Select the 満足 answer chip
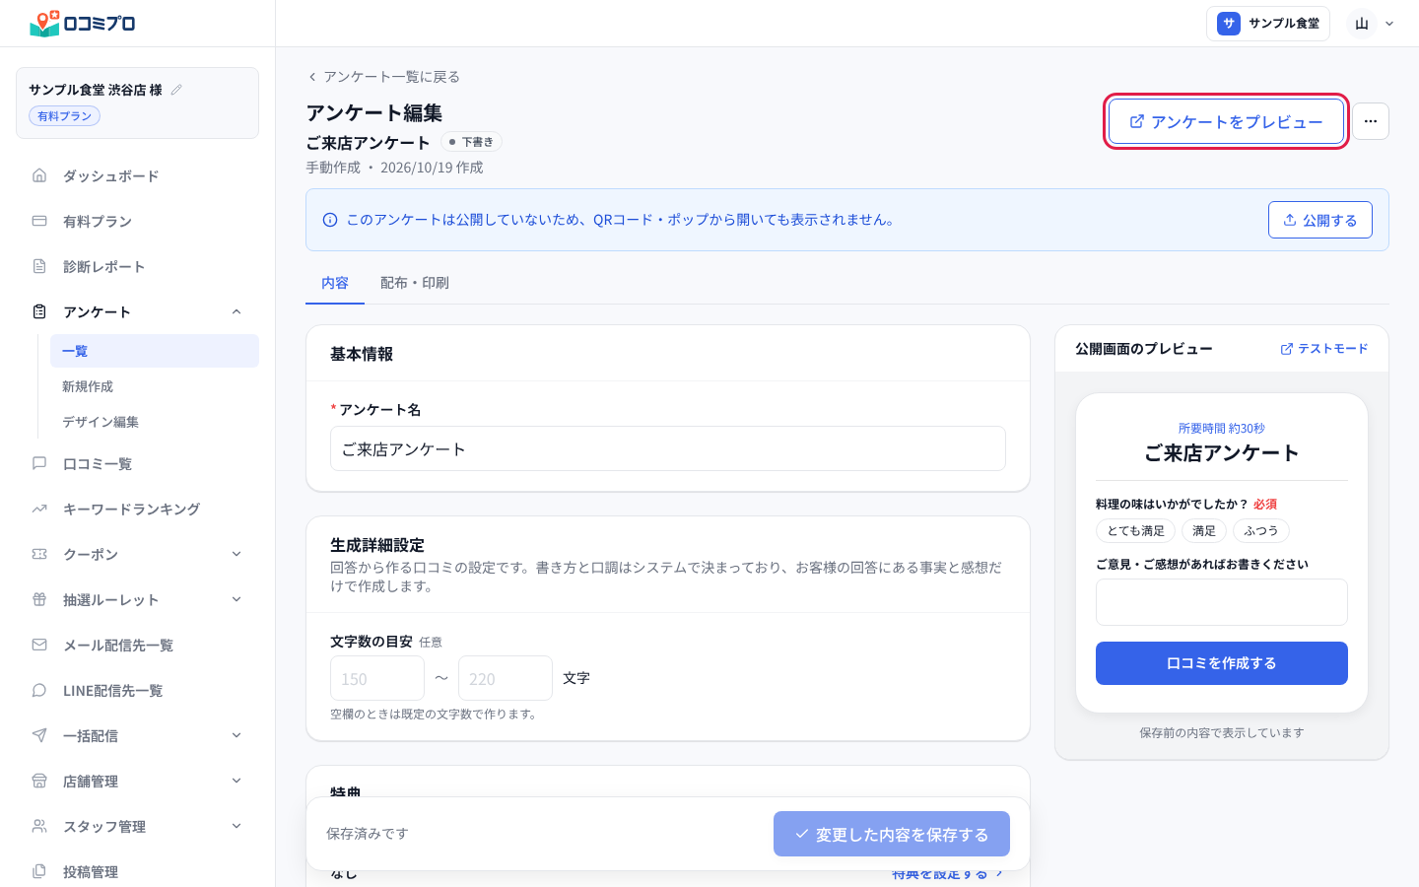1419x887 pixels. (x=1204, y=531)
